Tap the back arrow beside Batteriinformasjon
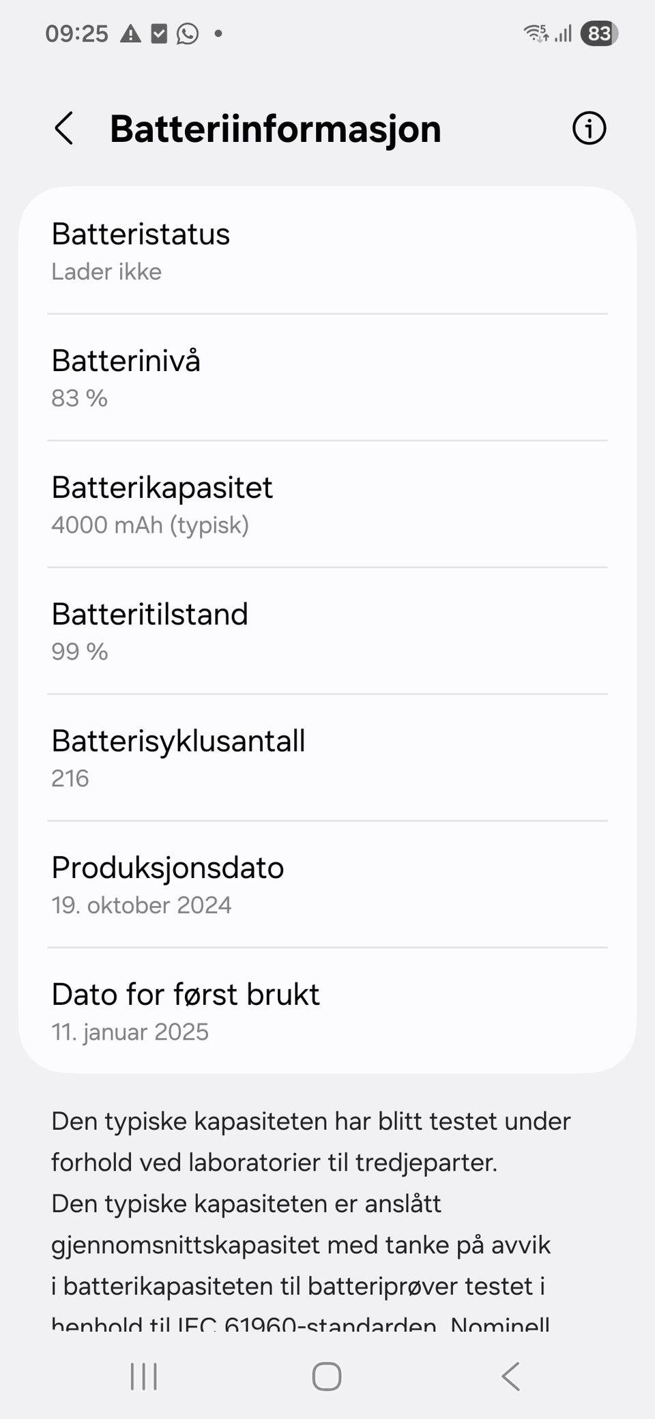Image resolution: width=655 pixels, height=1419 pixels. pyautogui.click(x=64, y=128)
